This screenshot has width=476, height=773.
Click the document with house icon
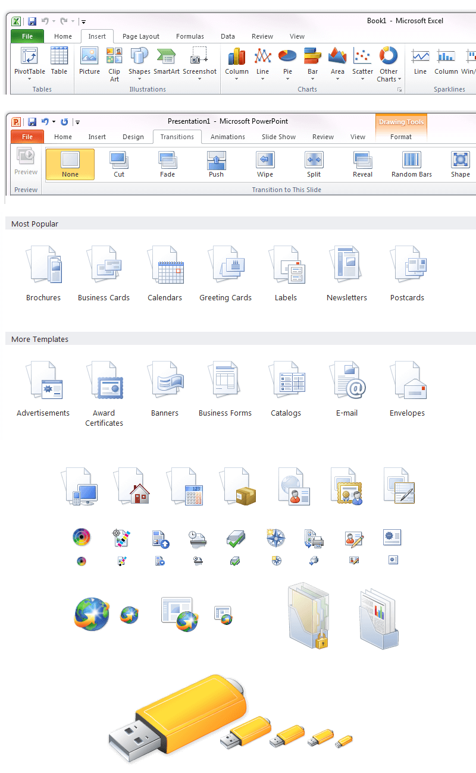tap(132, 486)
